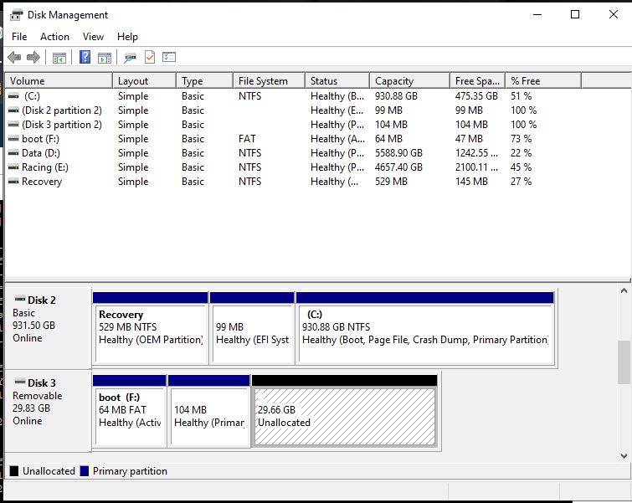
Task: Click the scroll up arrow in disk pane
Action: 624,290
